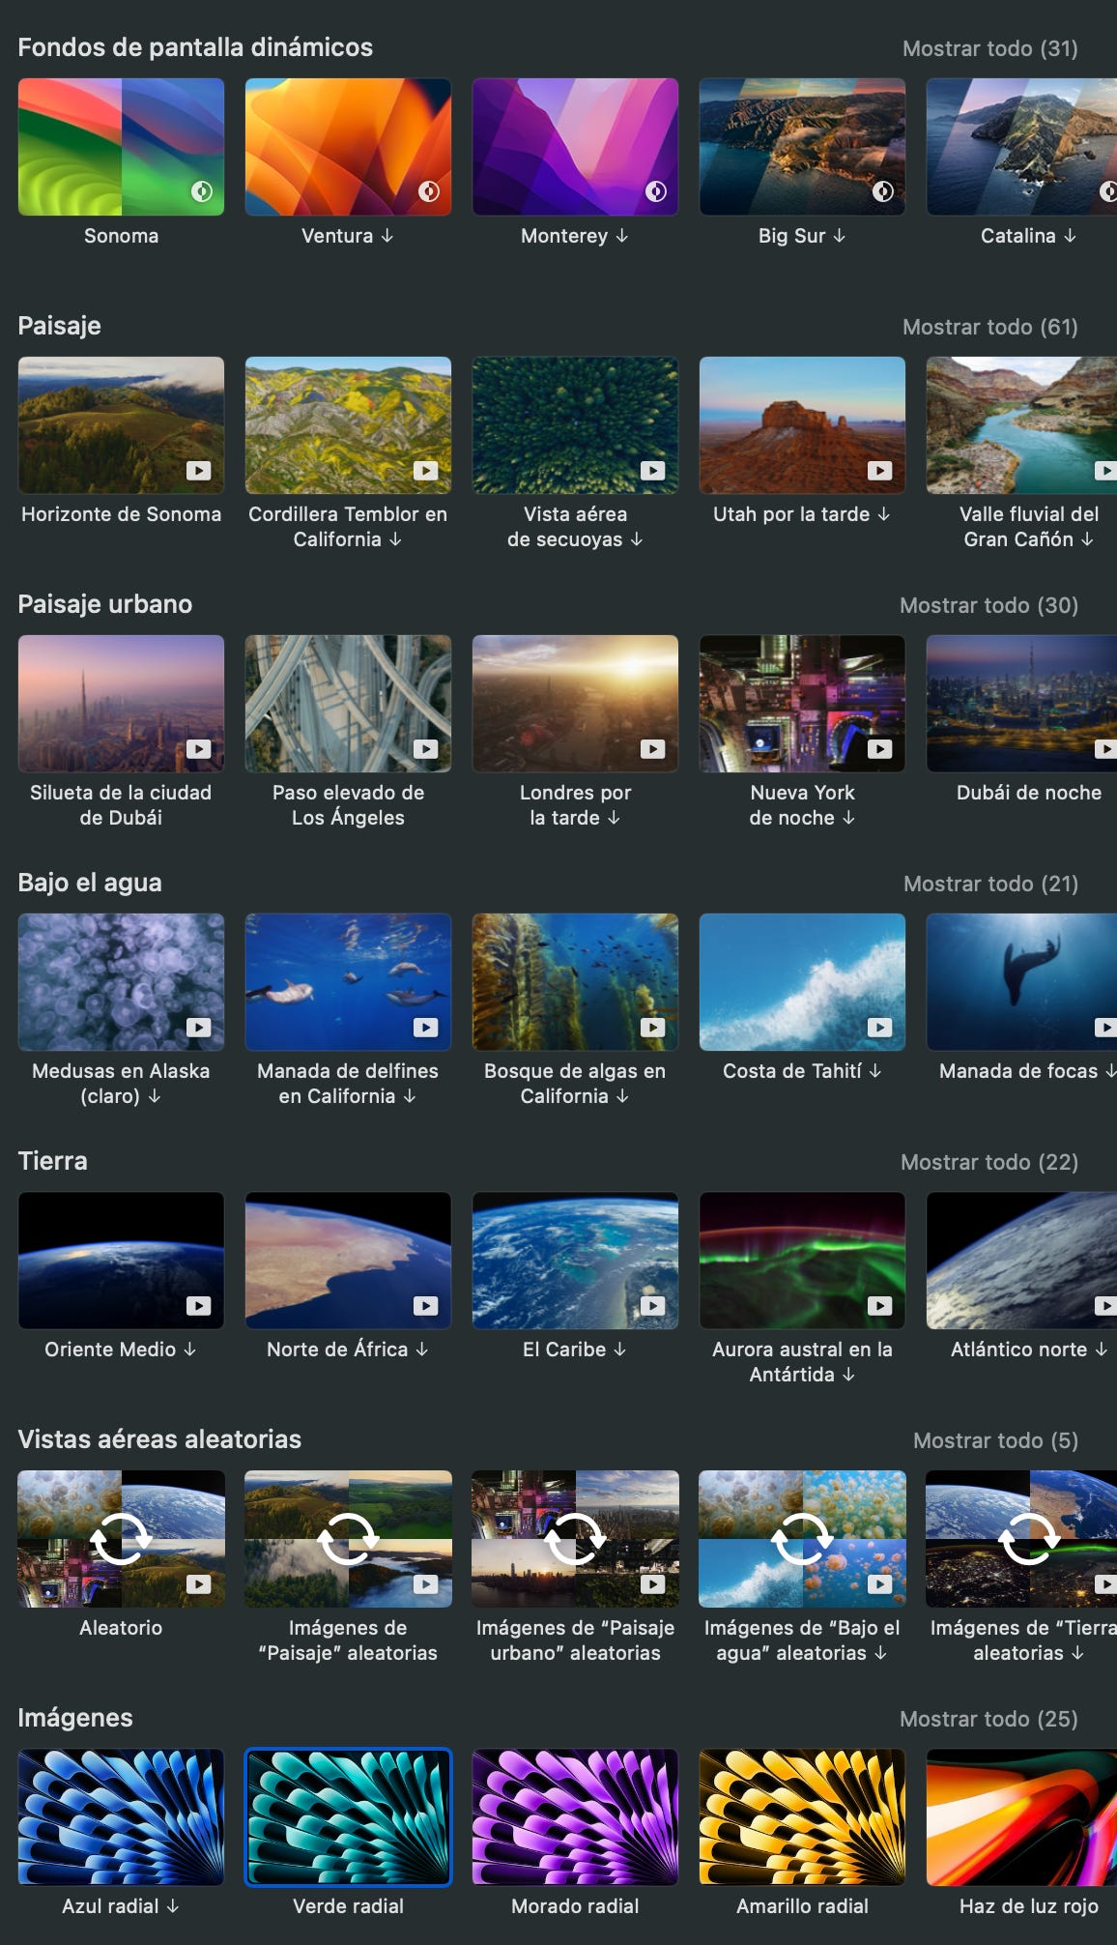Select Imágenes de "Paisaje urbano" aleatorias
This screenshot has height=1945, width=1117.
(x=575, y=1539)
